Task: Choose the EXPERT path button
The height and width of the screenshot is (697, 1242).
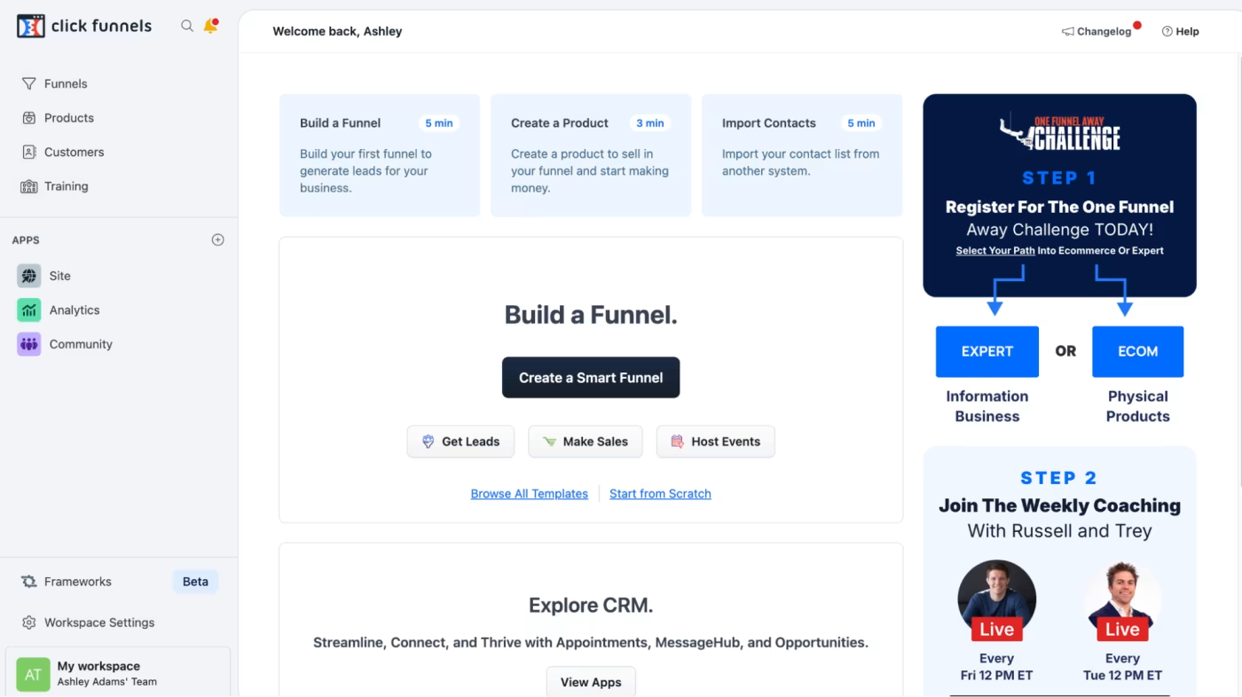Action: [x=987, y=352]
